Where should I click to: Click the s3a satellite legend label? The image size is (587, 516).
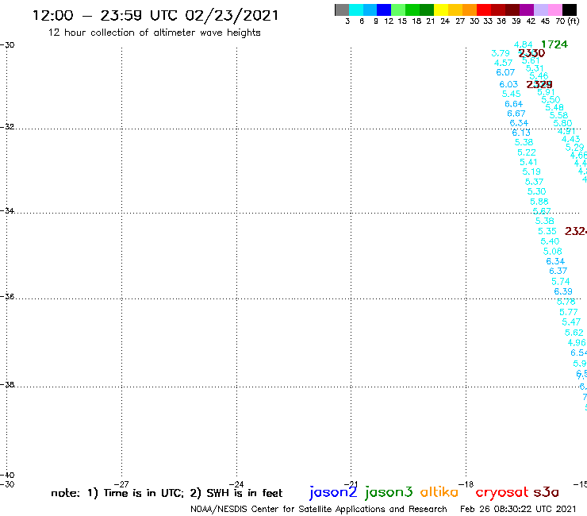point(546,492)
